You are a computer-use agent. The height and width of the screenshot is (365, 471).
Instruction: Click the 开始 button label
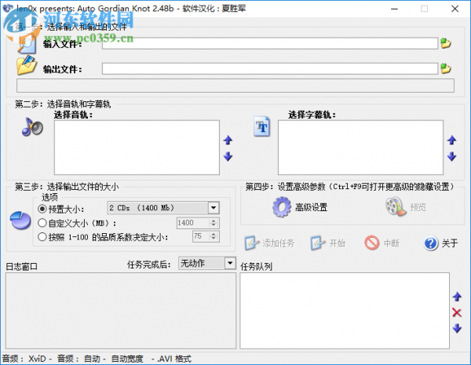coord(337,243)
